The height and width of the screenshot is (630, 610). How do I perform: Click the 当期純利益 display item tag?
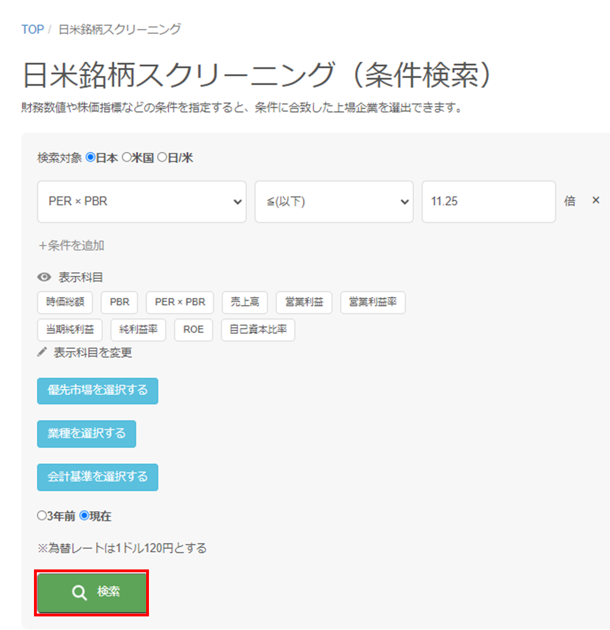[70, 330]
